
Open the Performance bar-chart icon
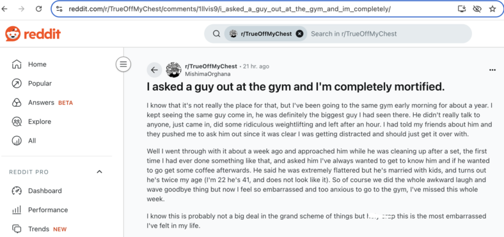(x=17, y=210)
